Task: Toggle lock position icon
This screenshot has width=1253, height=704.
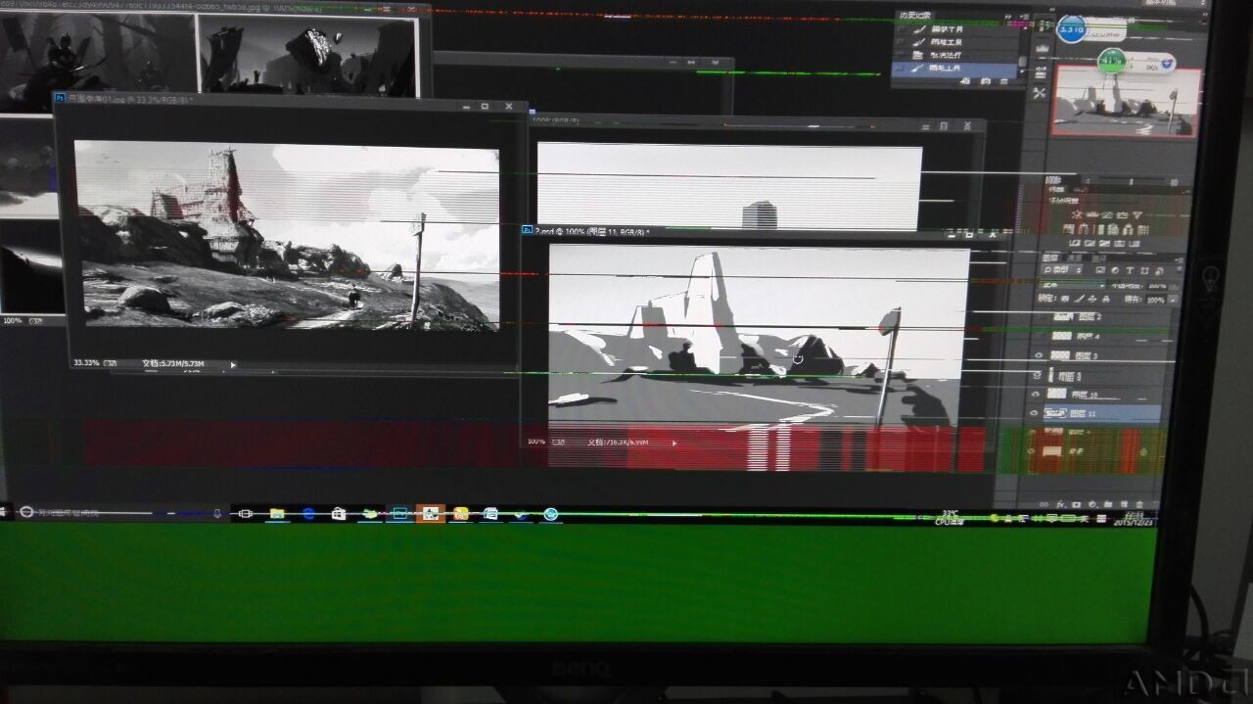Action: (1092, 299)
